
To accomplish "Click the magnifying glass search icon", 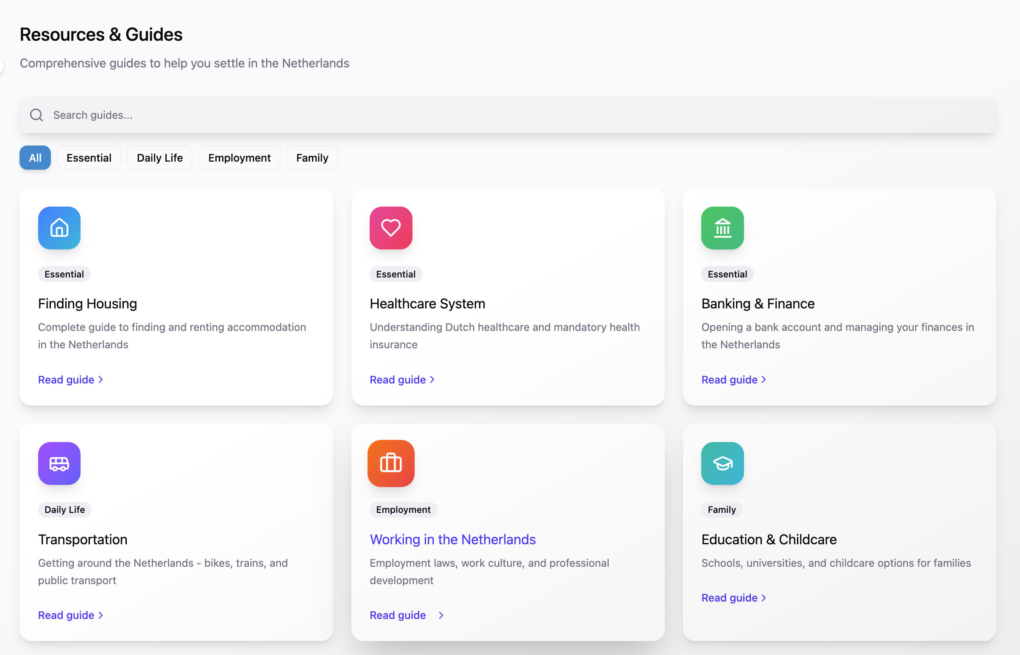I will 36,115.
